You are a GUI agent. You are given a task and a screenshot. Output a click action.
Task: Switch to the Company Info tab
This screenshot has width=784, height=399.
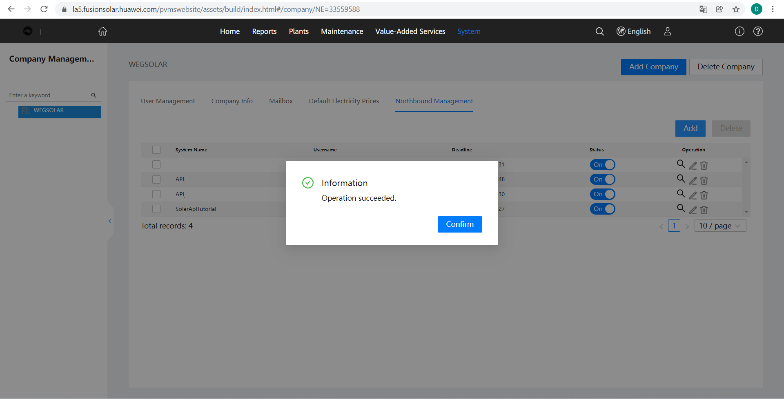232,101
